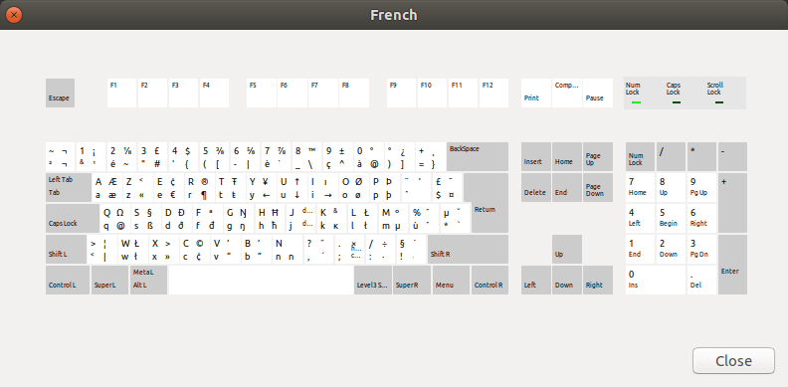Click the Left Tab key

click(69, 187)
